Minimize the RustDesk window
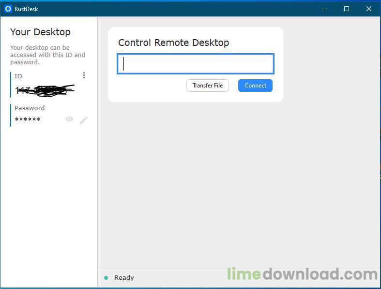This screenshot has height=289, width=381. [325, 9]
